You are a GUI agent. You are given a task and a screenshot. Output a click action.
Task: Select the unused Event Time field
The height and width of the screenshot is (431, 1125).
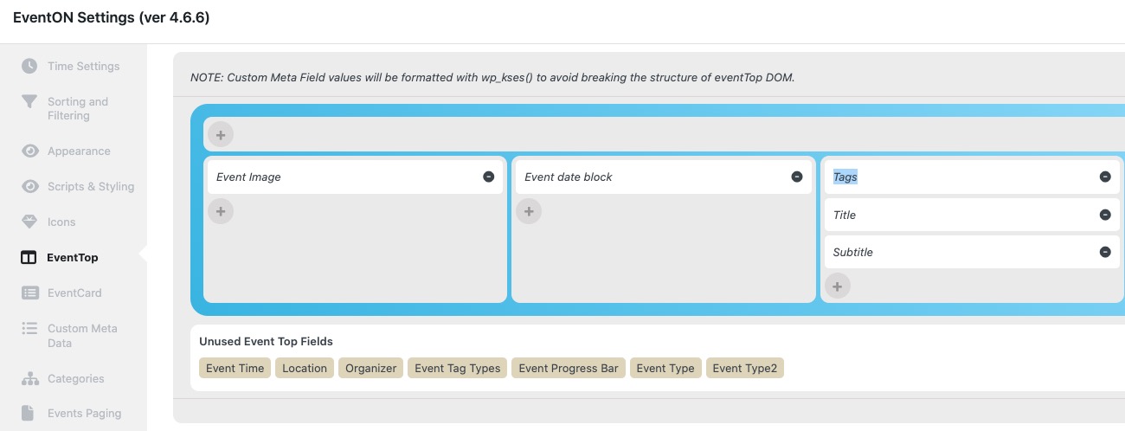point(235,368)
